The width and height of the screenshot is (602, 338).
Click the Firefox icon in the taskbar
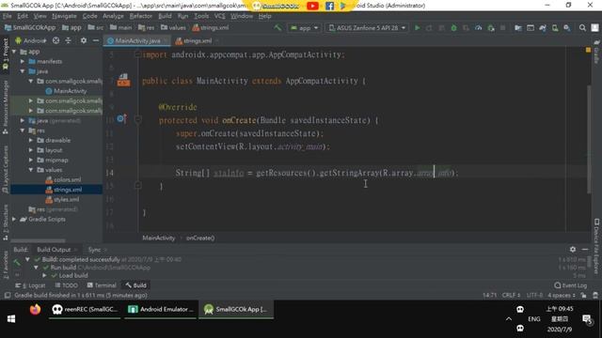coord(35,309)
